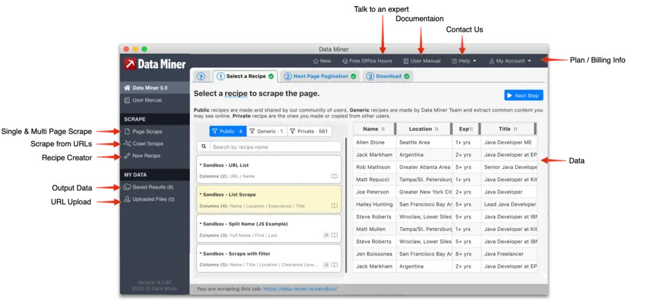Open Page Scrape in the sidebar
Screen dimensions: 648x304
point(143,131)
